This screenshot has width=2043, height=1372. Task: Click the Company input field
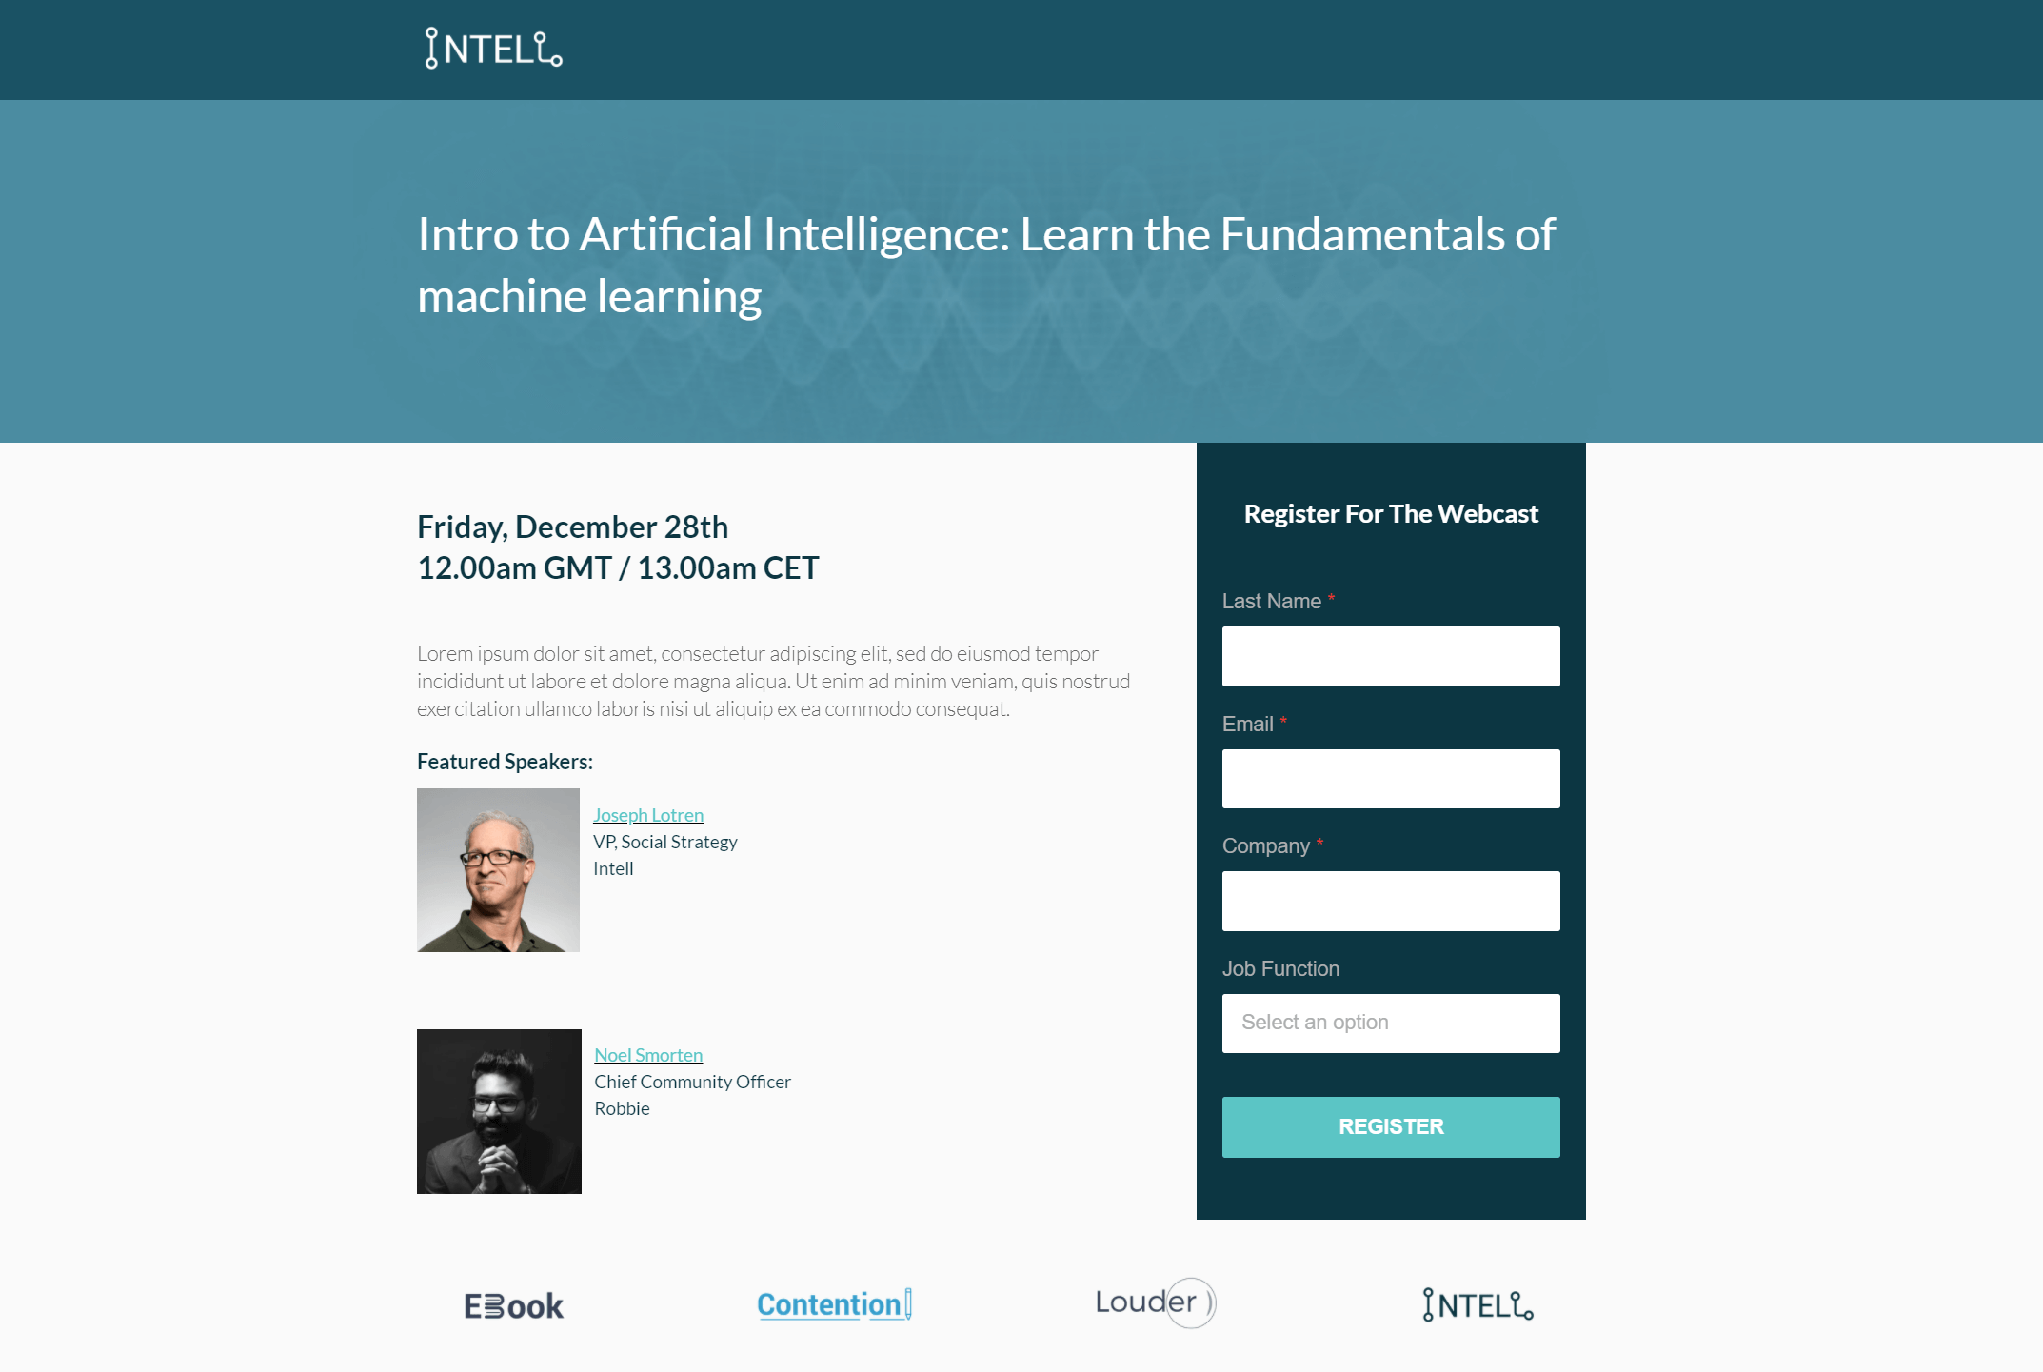(x=1390, y=901)
